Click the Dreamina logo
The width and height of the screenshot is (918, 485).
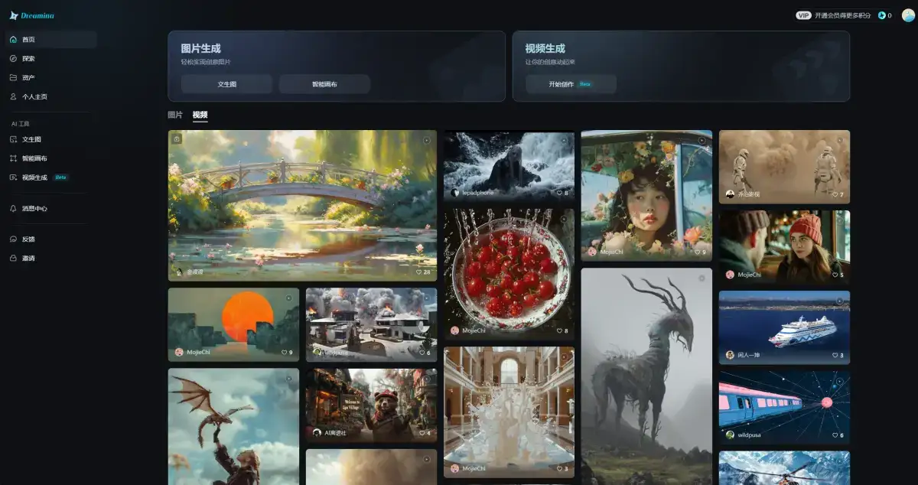tap(32, 15)
